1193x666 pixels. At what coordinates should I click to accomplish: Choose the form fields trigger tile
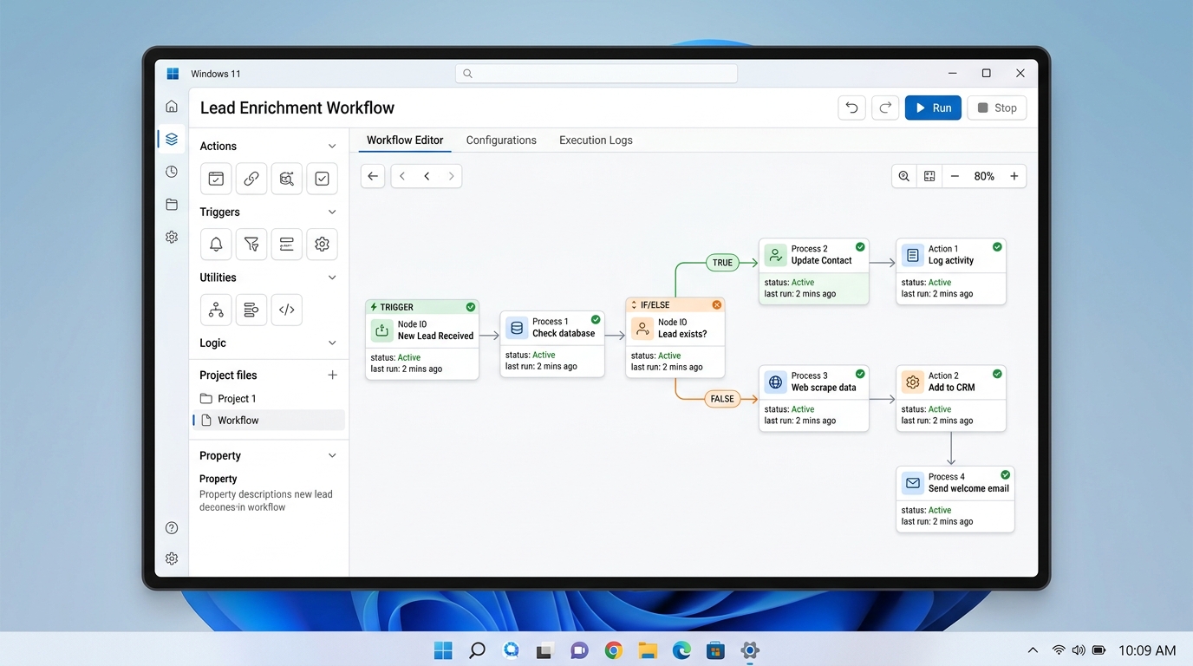coord(286,245)
